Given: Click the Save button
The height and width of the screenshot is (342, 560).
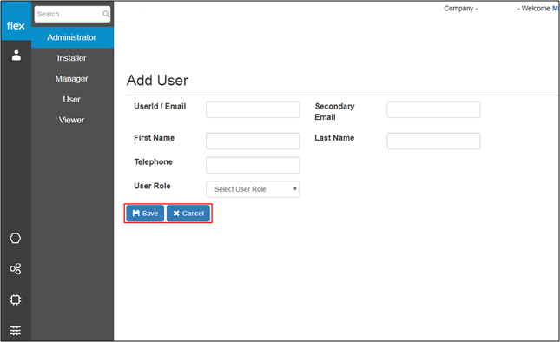Looking at the screenshot, I should pos(145,214).
